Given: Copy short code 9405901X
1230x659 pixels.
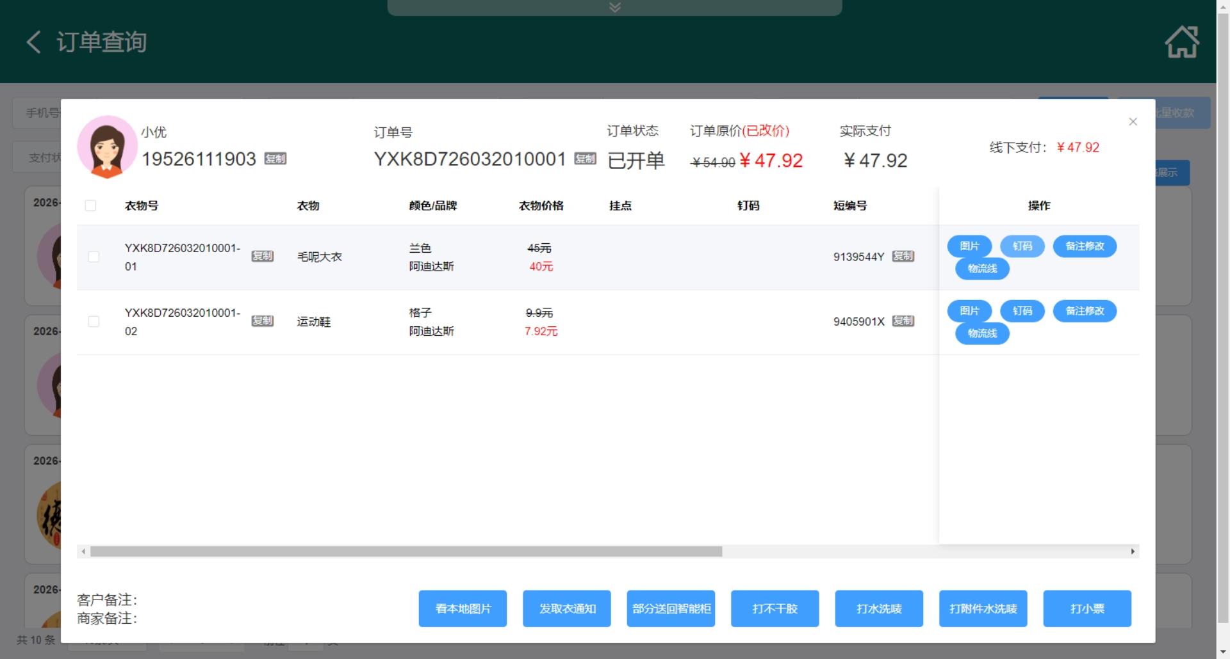Looking at the screenshot, I should point(903,321).
